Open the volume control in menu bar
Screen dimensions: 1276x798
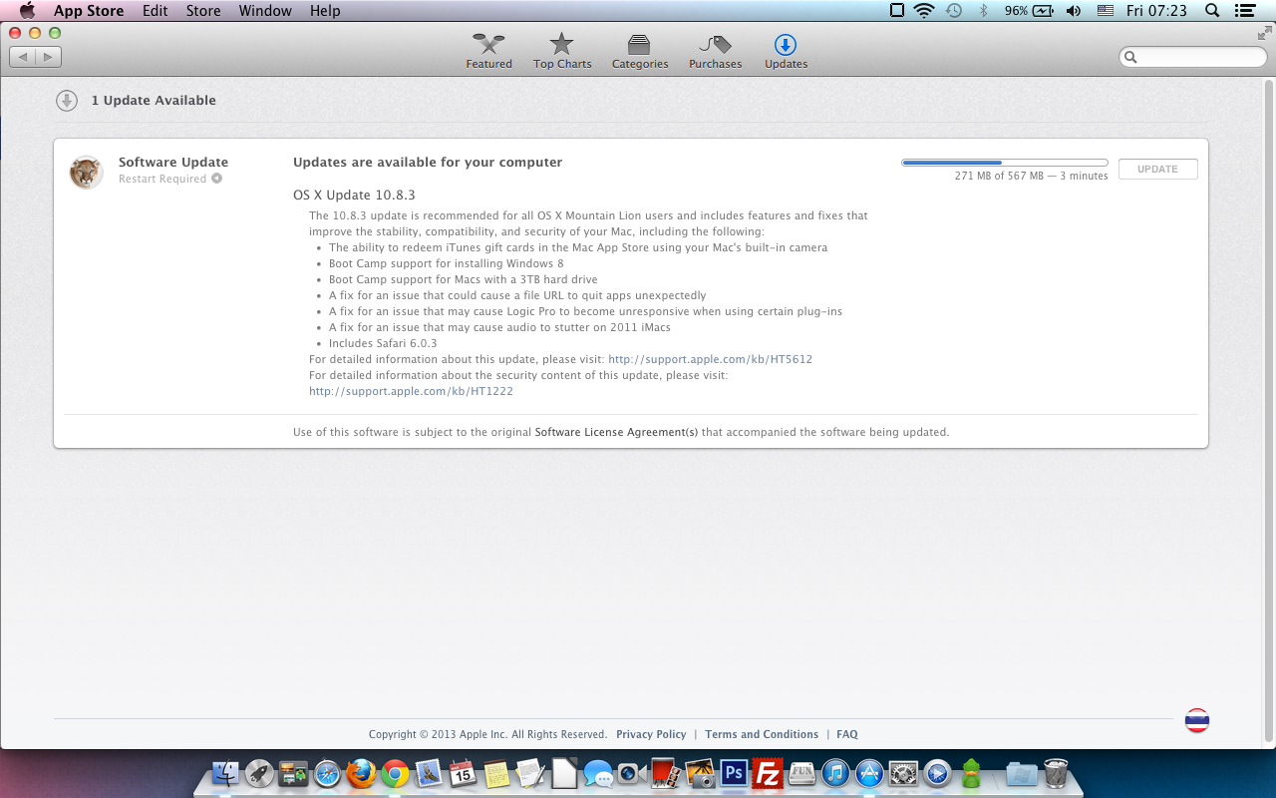coord(1074,11)
